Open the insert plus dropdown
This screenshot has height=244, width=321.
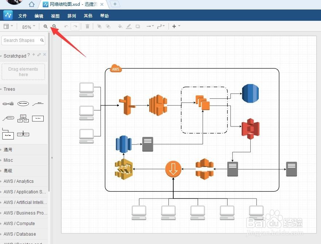click(176, 26)
